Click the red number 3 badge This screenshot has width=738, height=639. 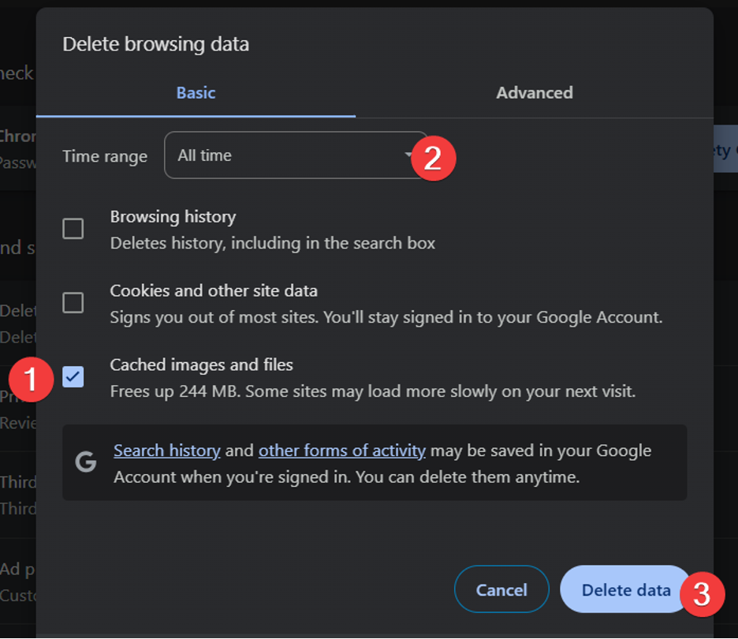(x=702, y=593)
